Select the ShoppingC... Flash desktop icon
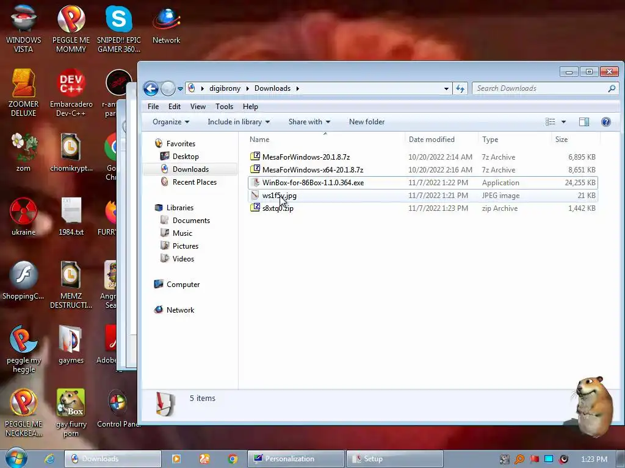Image resolution: width=625 pixels, height=468 pixels. (23, 280)
